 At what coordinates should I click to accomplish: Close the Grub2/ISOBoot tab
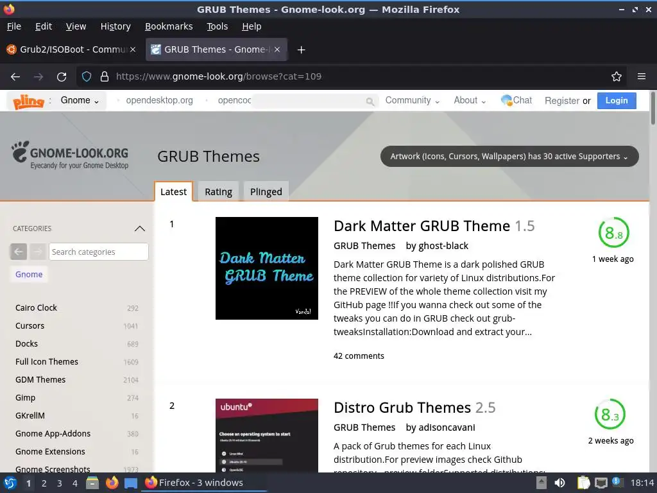pyautogui.click(x=133, y=49)
